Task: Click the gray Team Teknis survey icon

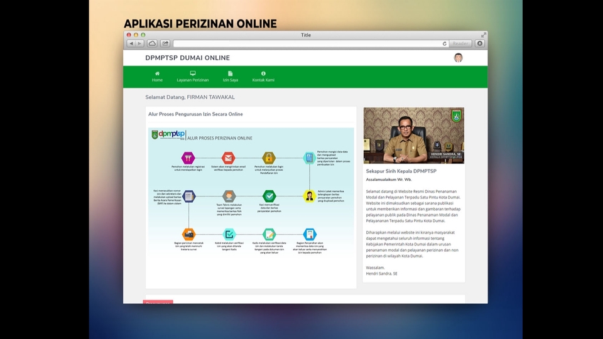Action: click(x=229, y=196)
